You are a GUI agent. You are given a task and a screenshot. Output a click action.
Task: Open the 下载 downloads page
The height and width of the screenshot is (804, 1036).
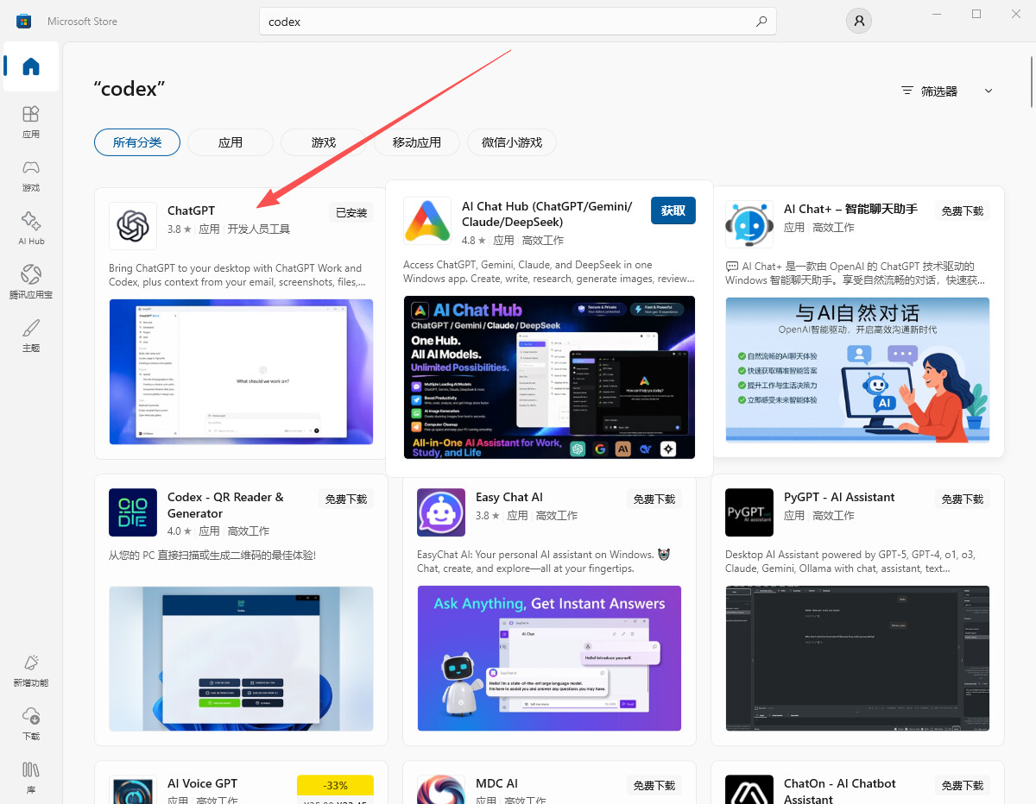pos(31,725)
